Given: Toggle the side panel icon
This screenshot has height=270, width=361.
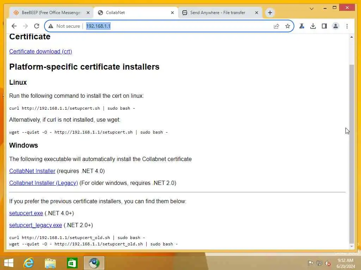Looking at the screenshot, I should 324,26.
